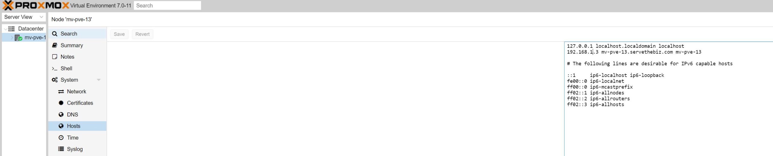The height and width of the screenshot is (156, 773).
Task: Collapse the Datacenter tree node
Action: point(5,29)
